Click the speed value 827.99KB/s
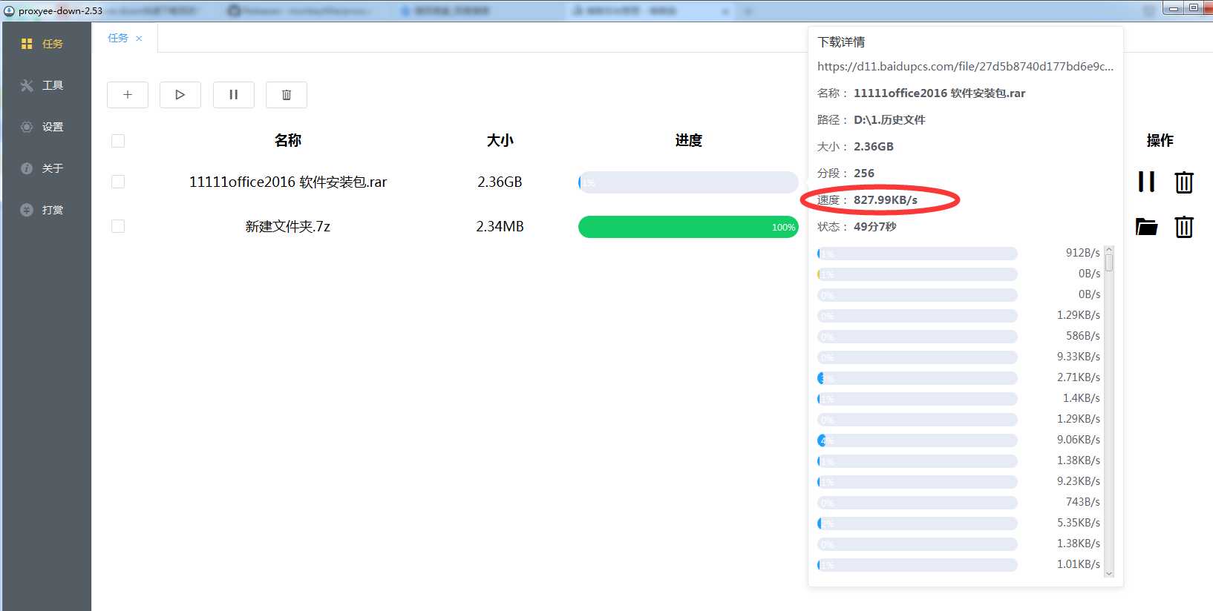 pos(886,199)
